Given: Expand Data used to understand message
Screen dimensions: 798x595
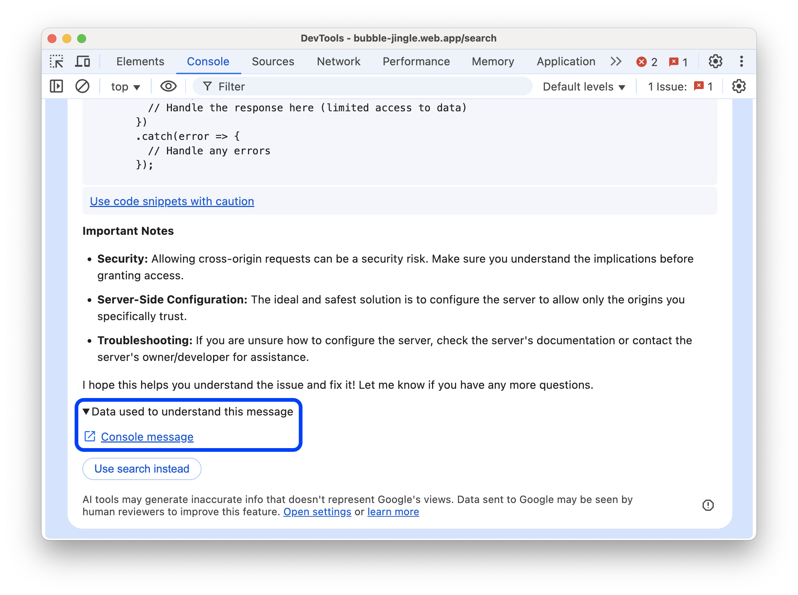Looking at the screenshot, I should [x=87, y=411].
